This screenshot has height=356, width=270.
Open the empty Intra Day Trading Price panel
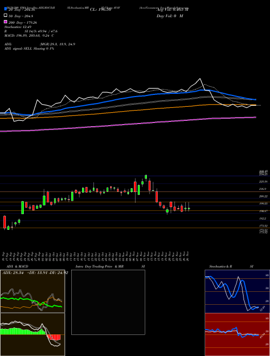[x=108, y=302]
